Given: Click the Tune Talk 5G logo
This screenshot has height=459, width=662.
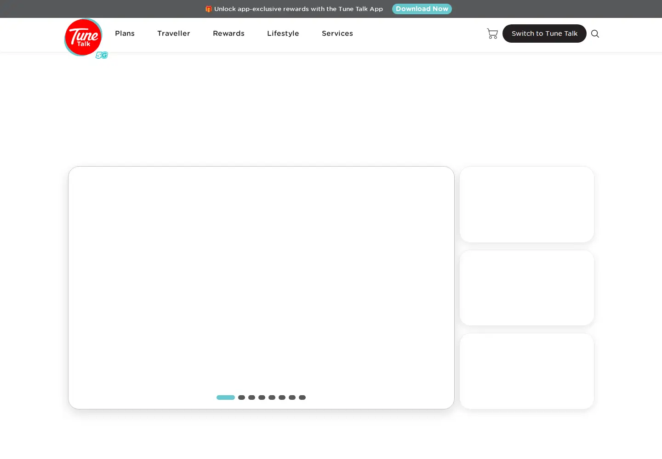Looking at the screenshot, I should click(x=86, y=39).
